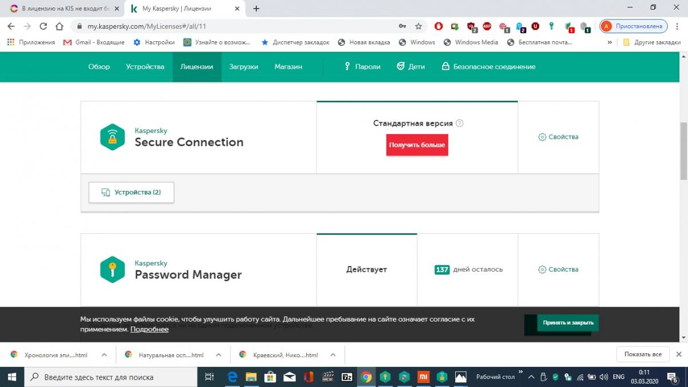The height and width of the screenshot is (387, 688).
Task: Go back with the browser back arrow
Action: 11,26
